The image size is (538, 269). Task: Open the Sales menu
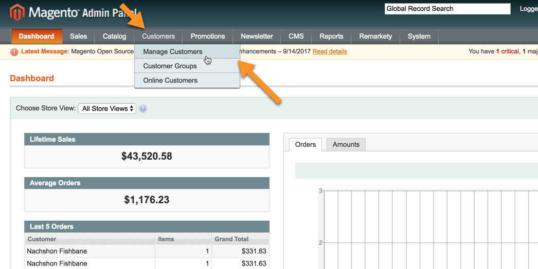point(78,36)
